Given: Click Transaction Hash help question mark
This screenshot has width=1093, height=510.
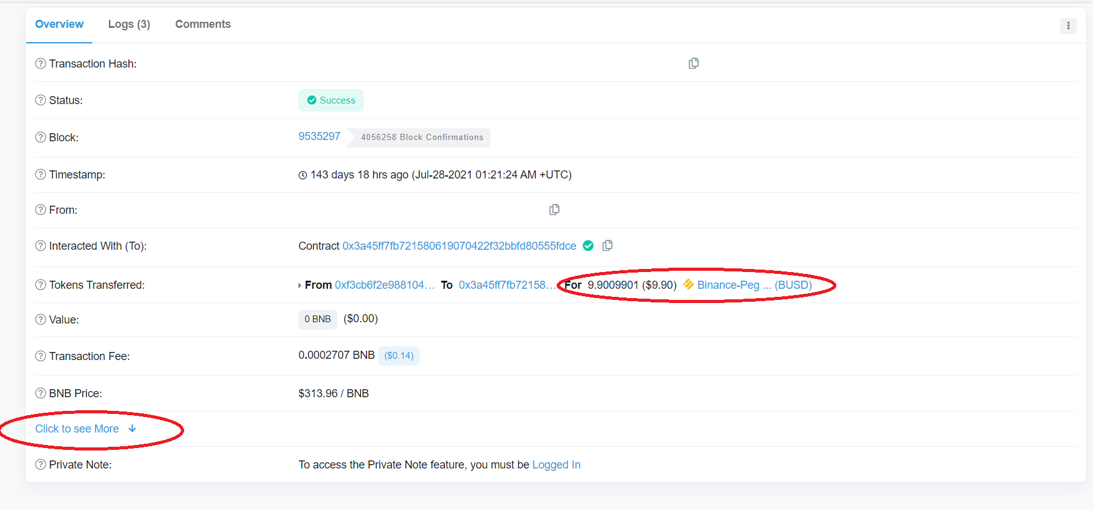Looking at the screenshot, I should tap(40, 63).
